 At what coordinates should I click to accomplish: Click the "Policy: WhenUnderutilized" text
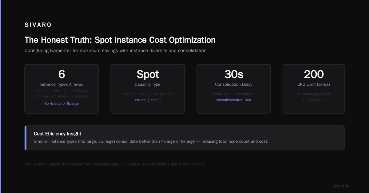point(234,94)
